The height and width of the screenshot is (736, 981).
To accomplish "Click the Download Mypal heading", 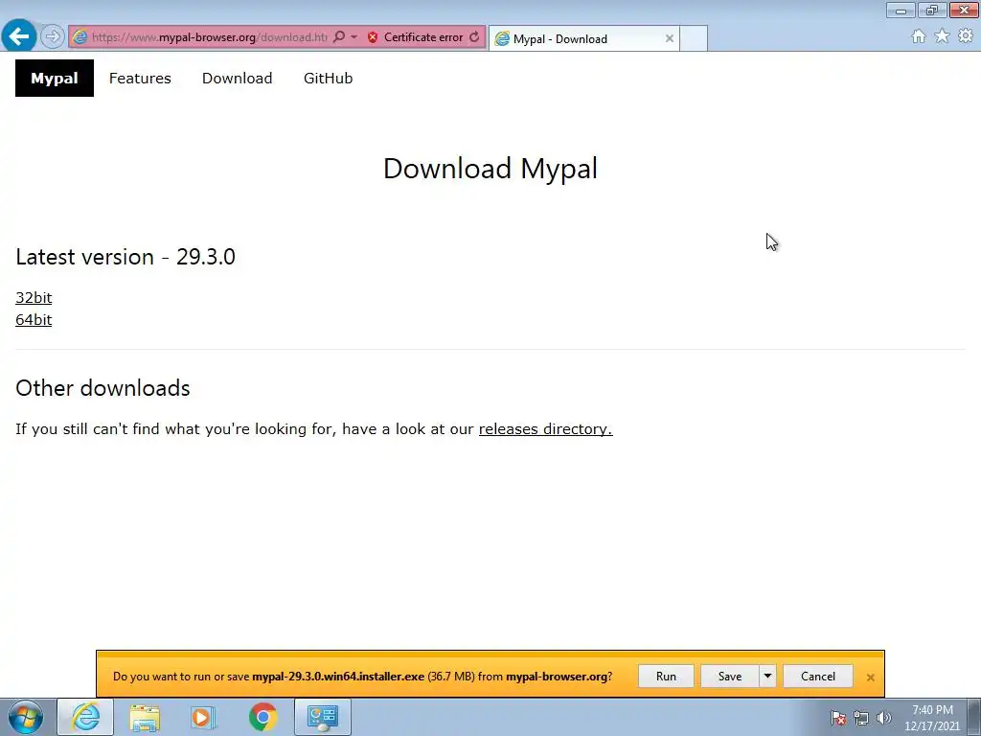I will coord(490,169).
